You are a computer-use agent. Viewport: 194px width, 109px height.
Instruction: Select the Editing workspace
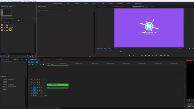click(94, 4)
